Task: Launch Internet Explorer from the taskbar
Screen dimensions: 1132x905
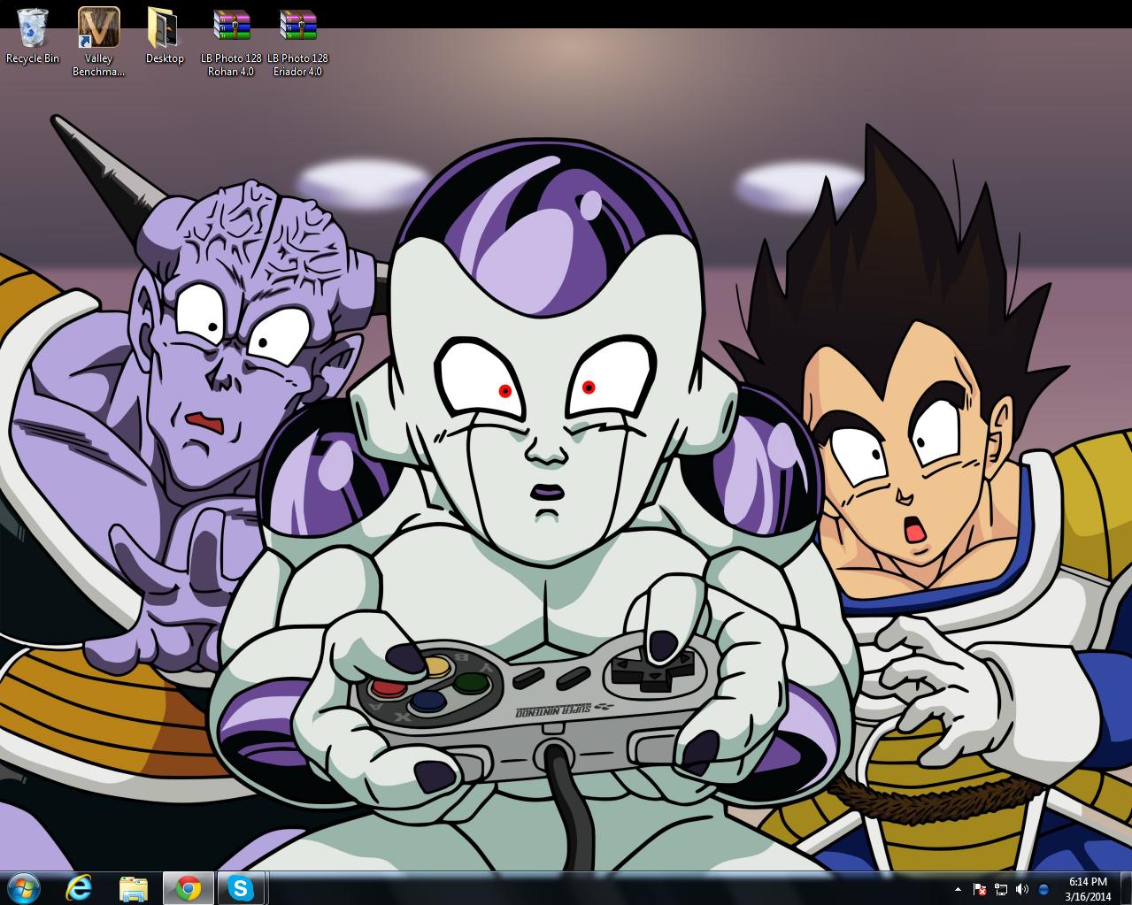Action: point(80,888)
